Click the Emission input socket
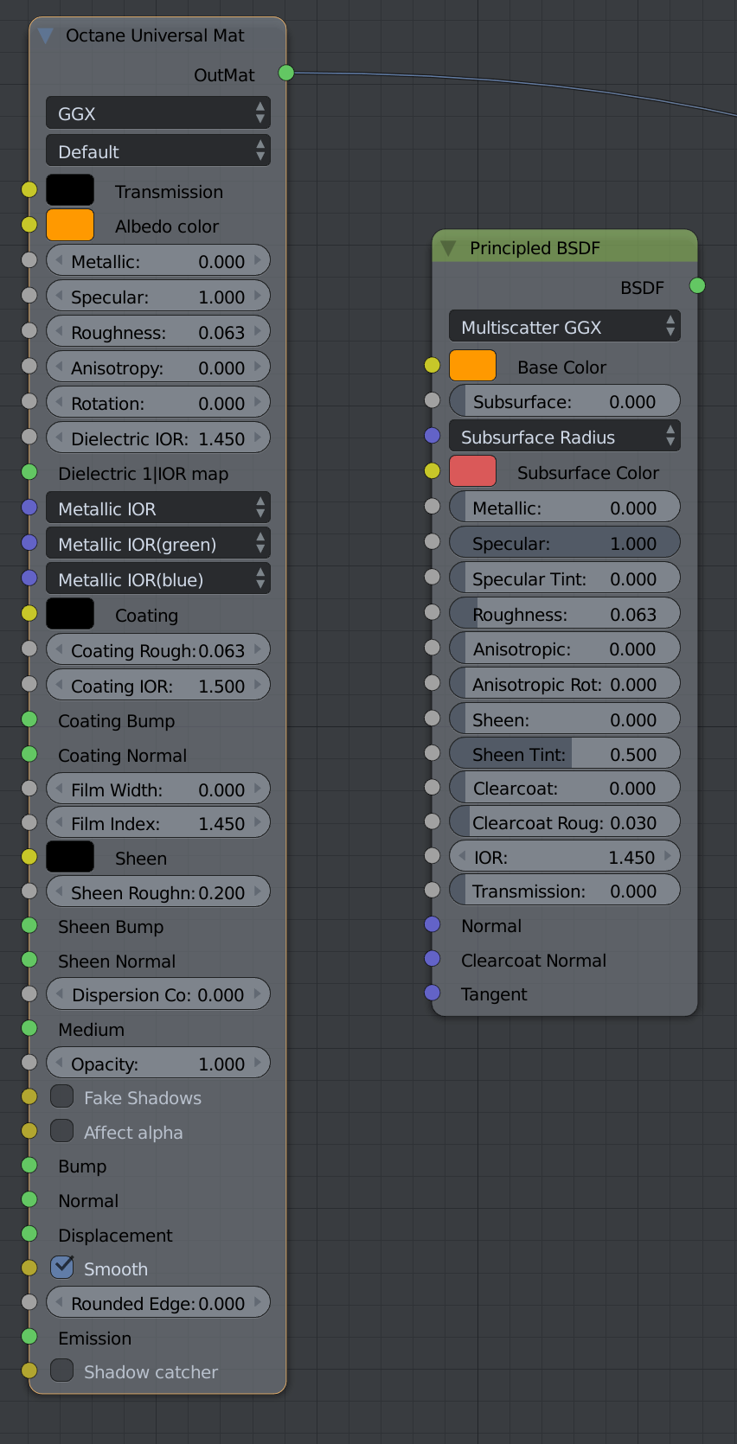Screen dimensions: 737x1444 coord(29,1337)
